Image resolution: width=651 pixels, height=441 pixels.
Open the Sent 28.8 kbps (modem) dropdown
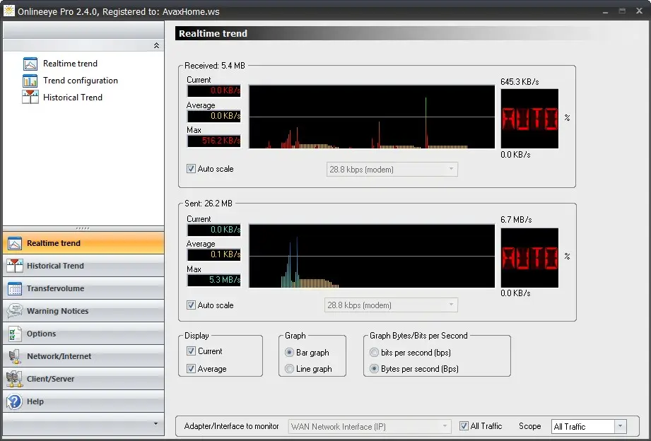[x=391, y=305]
